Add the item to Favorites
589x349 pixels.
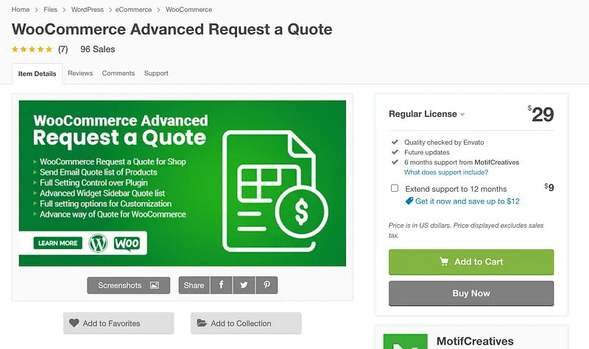pos(119,323)
